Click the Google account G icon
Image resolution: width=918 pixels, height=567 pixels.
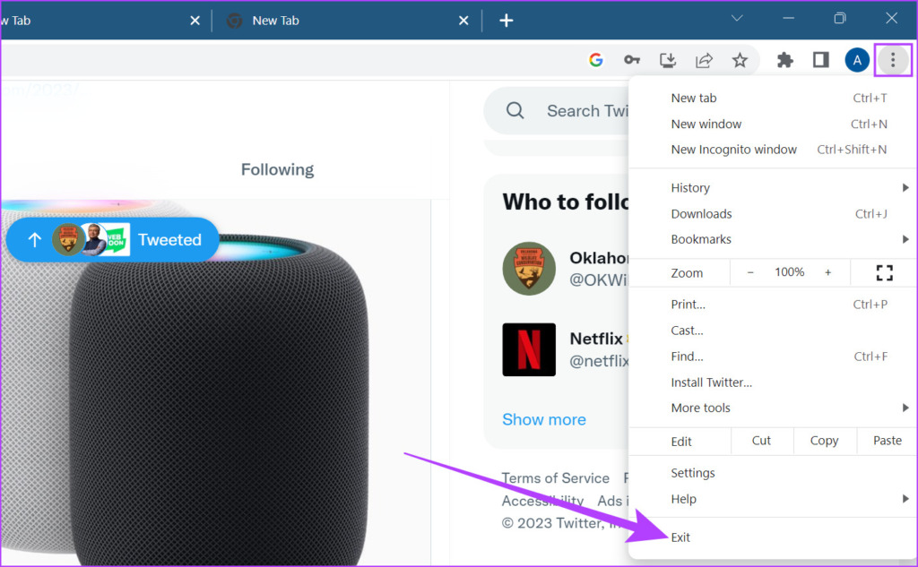[x=596, y=59]
